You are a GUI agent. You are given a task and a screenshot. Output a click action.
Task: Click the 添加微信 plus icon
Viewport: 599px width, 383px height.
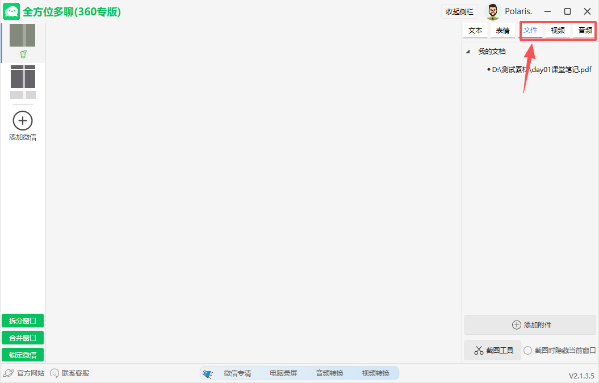22,120
